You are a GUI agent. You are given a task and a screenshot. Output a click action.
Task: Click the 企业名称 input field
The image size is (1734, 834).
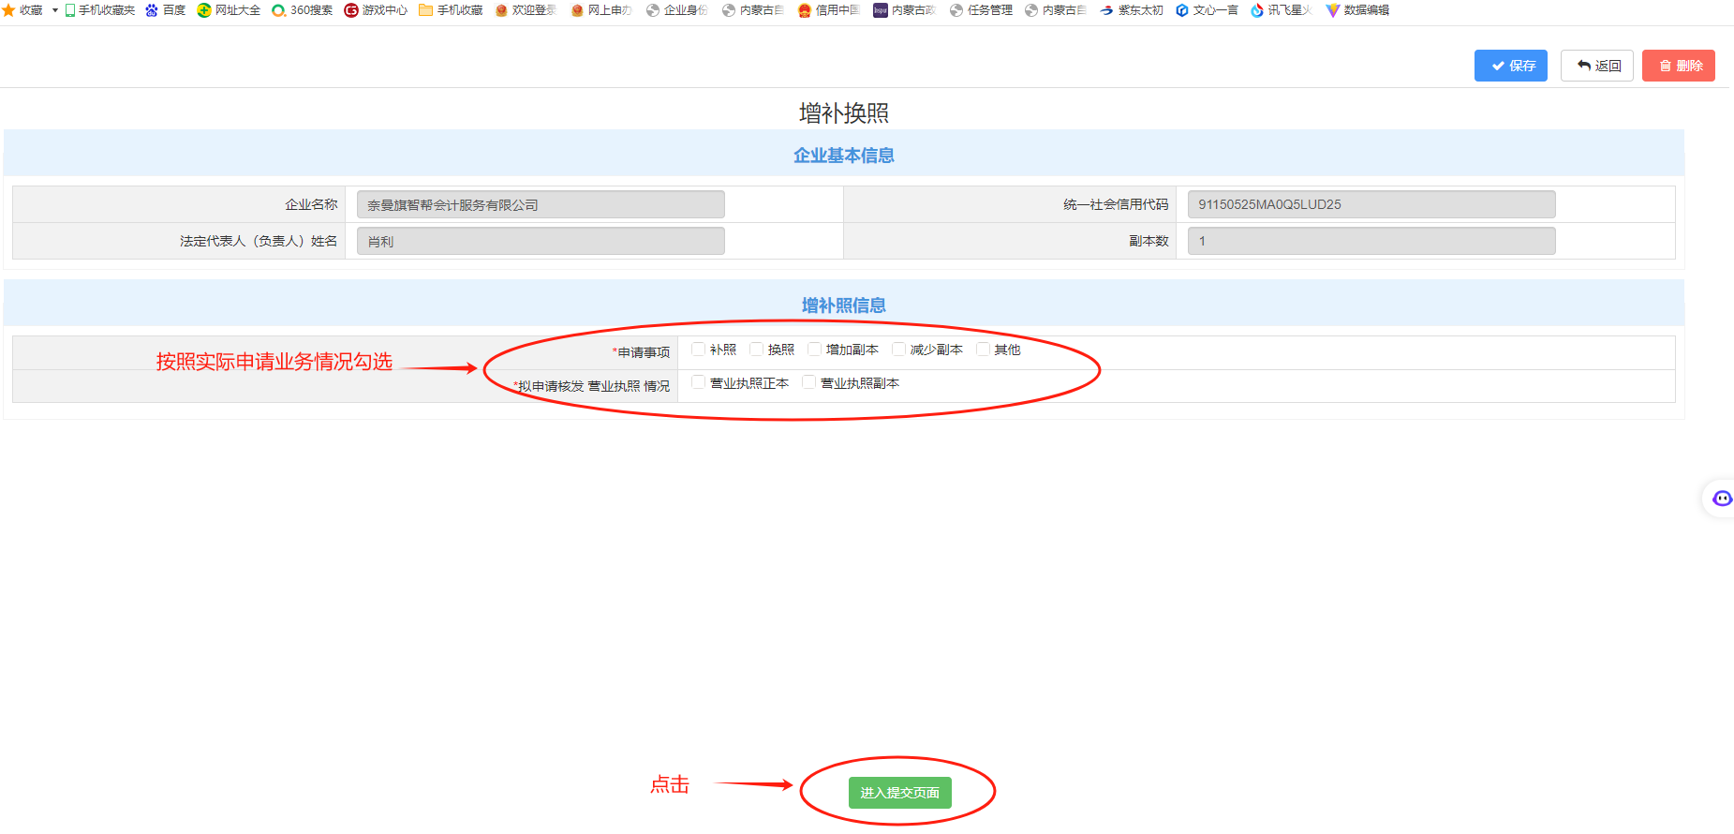540,204
